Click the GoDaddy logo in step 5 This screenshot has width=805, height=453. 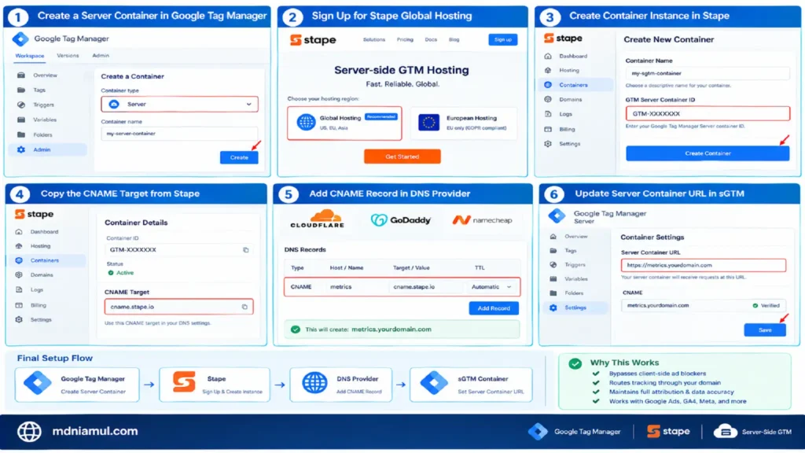tap(401, 220)
